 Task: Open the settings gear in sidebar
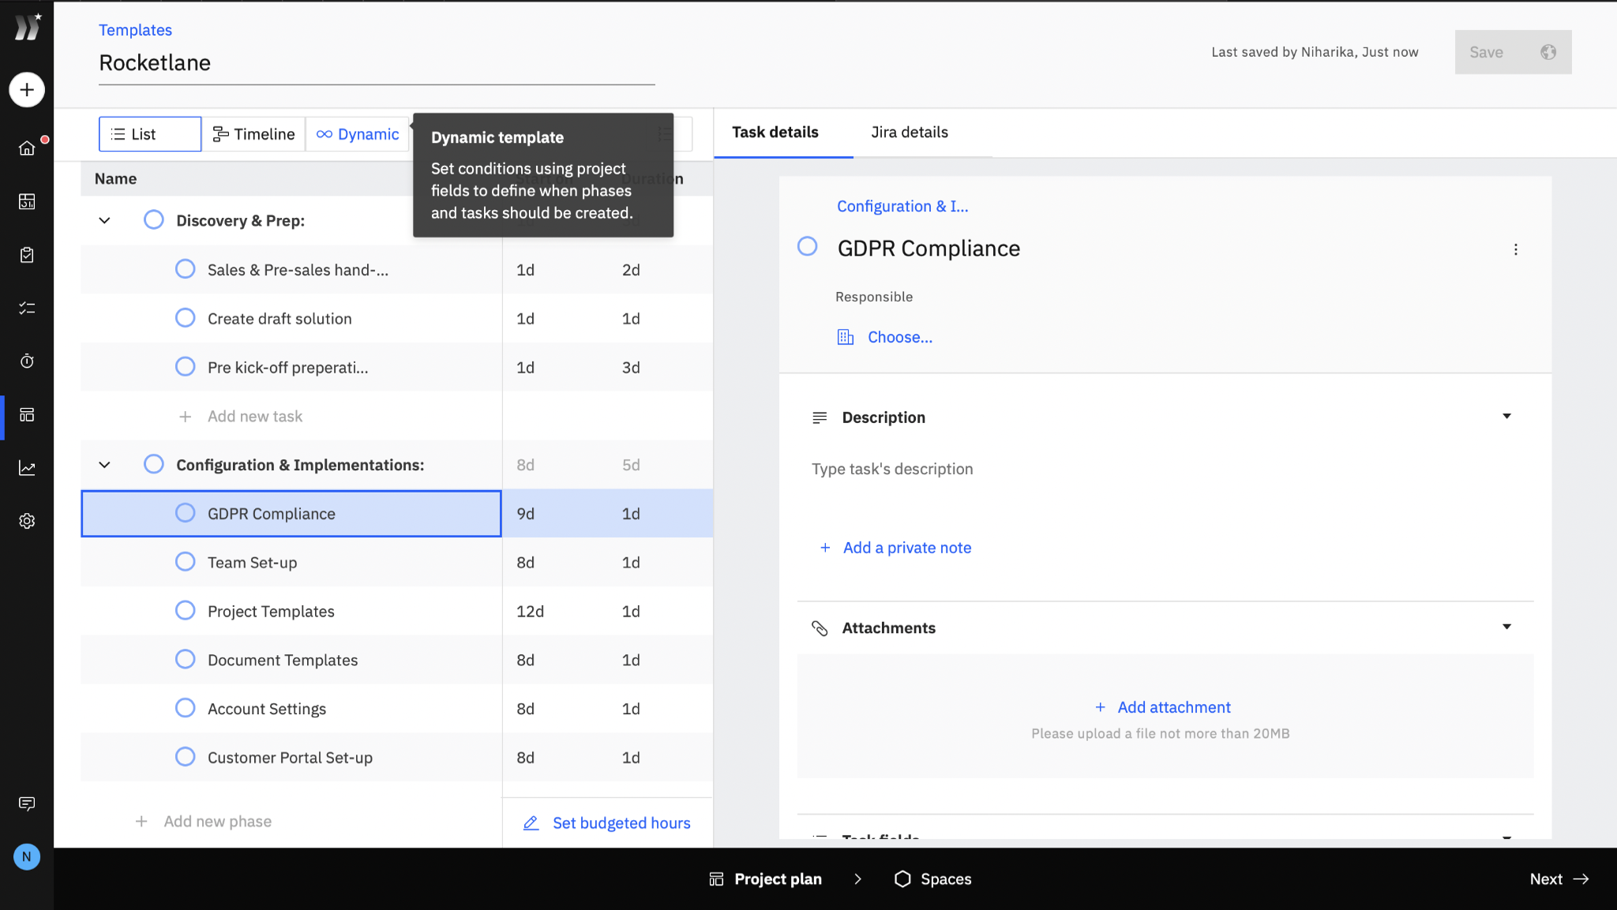[27, 521]
